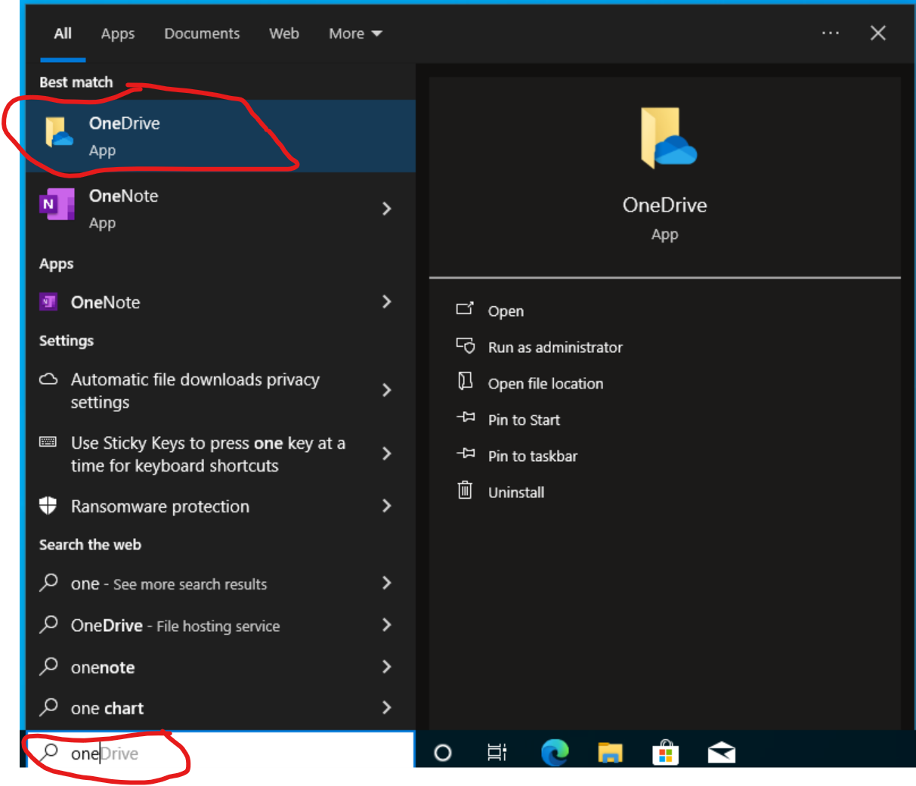
Task: Choose Open file location
Action: 546,384
